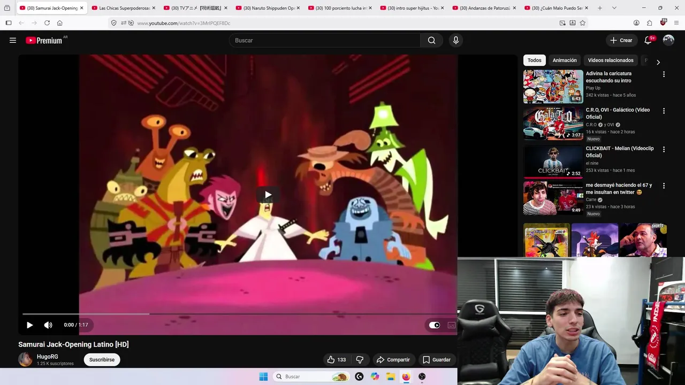Viewport: 685px width, 385px height.
Task: Play the video from control bar
Action: tap(30, 325)
